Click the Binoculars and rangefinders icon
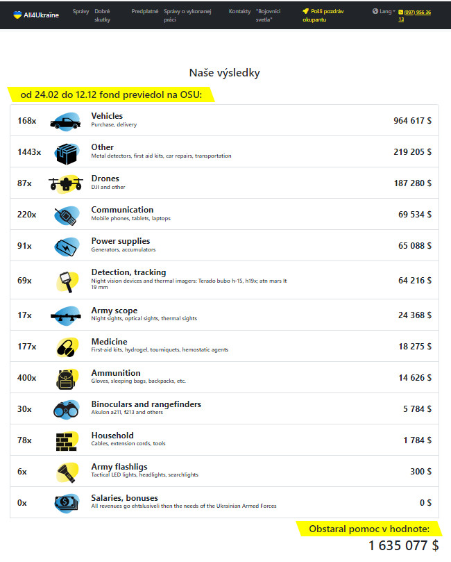This screenshot has height=562, width=451. [66, 410]
